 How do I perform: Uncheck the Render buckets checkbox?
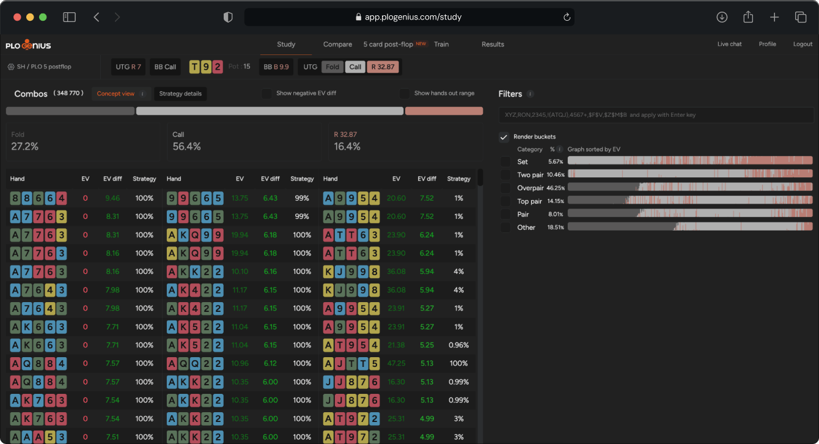(x=504, y=137)
